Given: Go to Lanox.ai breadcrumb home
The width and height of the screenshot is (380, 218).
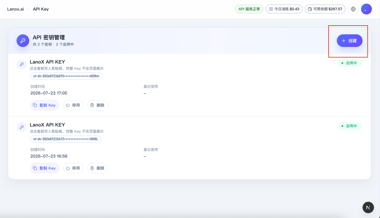Looking at the screenshot, I should pos(16,9).
